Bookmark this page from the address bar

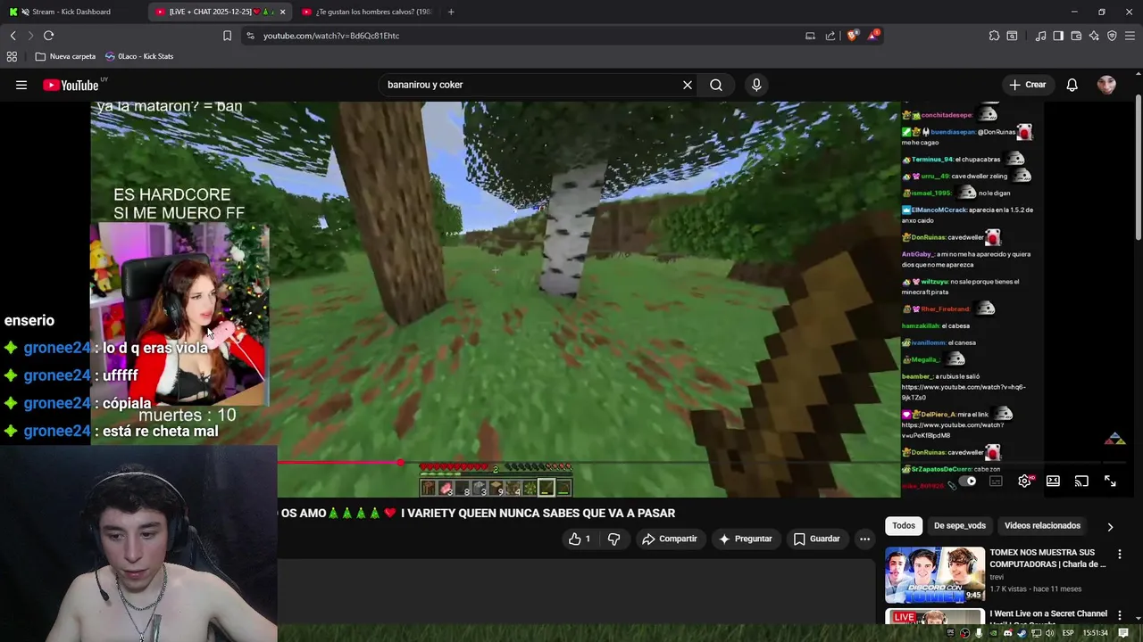click(x=227, y=36)
